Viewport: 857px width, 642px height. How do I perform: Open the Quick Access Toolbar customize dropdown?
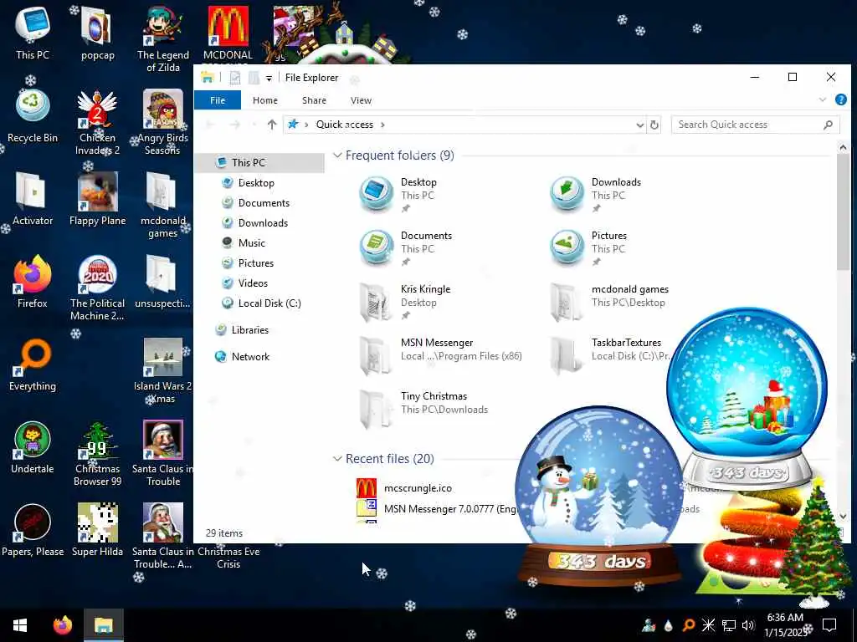[x=269, y=78]
